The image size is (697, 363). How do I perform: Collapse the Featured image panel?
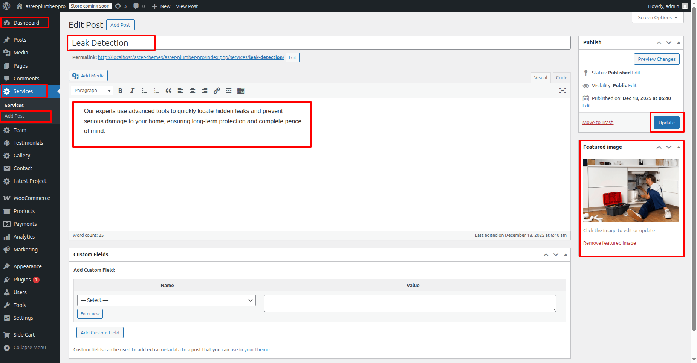point(679,147)
